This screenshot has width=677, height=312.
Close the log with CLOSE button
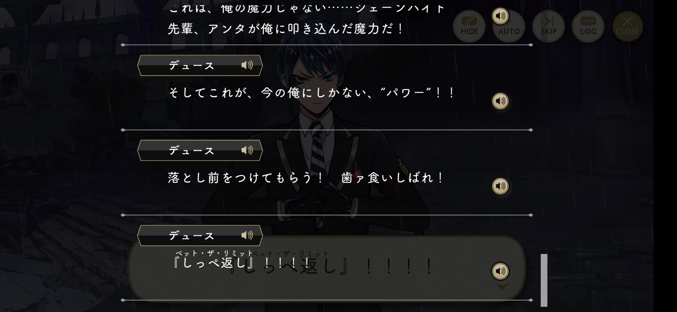[x=627, y=26]
